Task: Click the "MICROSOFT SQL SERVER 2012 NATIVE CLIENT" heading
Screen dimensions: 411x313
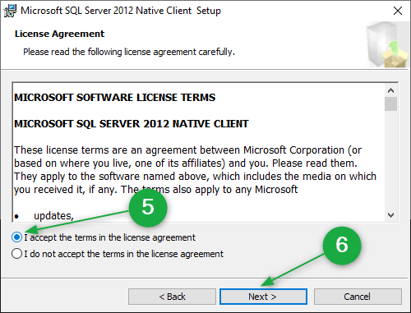Action: point(132,124)
